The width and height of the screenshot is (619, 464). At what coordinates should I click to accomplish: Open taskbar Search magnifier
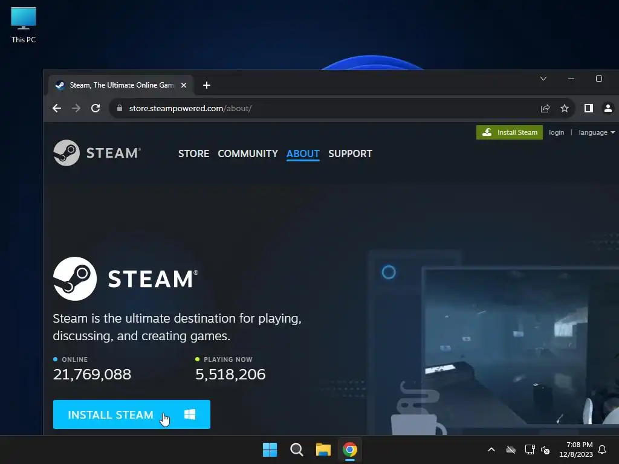click(x=296, y=449)
